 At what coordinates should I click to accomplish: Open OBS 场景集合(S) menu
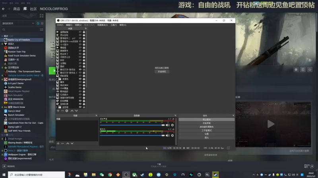tap(103, 25)
